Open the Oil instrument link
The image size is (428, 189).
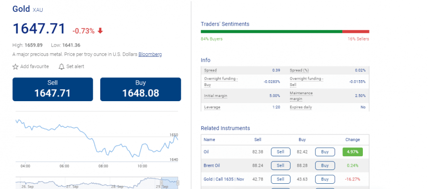click(x=206, y=152)
